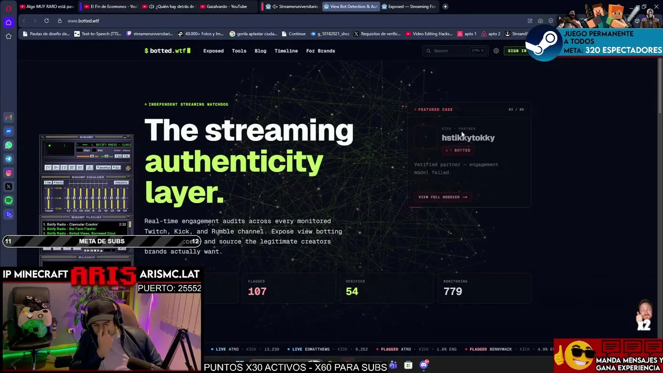Viewport: 663px width, 373px height.
Task: Switch to Gazalvardo YouTube tab
Action: (226, 6)
